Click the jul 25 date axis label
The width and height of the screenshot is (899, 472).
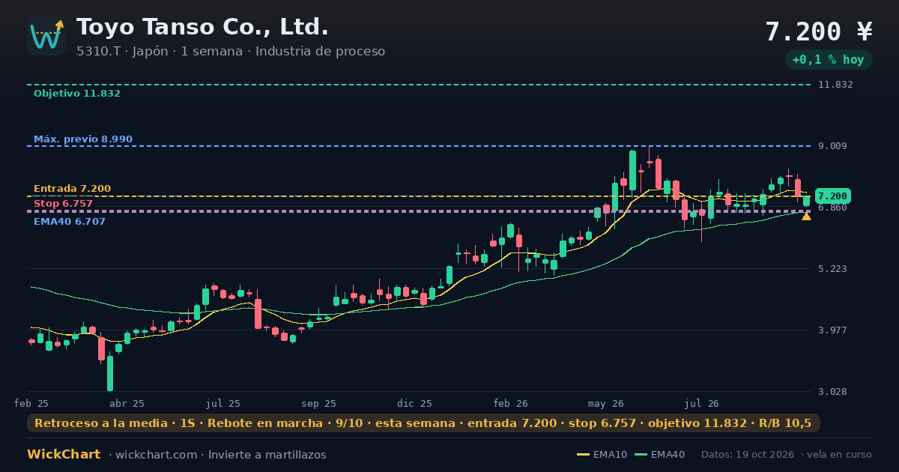tap(223, 403)
